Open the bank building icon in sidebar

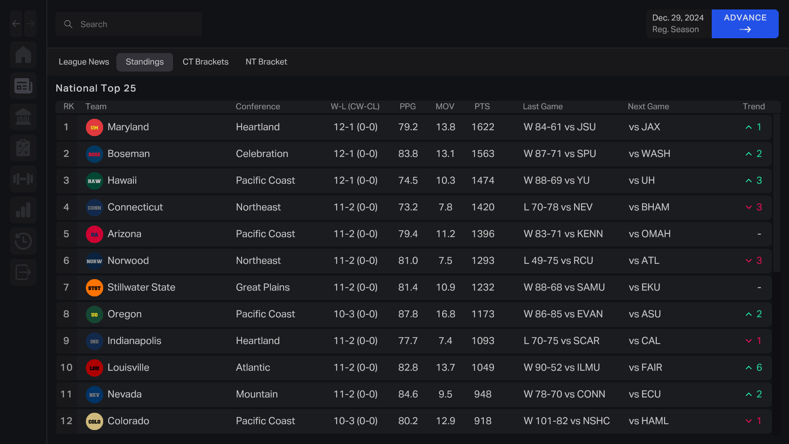pos(23,117)
